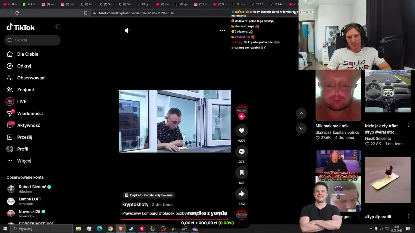Click the CapCut · Proste edytowanie tag
The width and height of the screenshot is (415, 233).
click(149, 195)
